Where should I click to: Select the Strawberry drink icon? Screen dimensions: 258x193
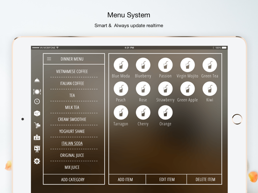[x=165, y=89]
